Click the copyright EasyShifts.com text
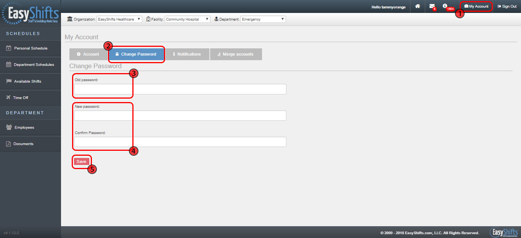This screenshot has width=521, height=238. coord(429,233)
